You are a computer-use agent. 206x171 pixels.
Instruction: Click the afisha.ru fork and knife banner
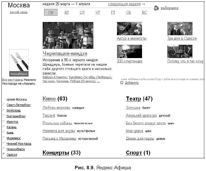19,63
